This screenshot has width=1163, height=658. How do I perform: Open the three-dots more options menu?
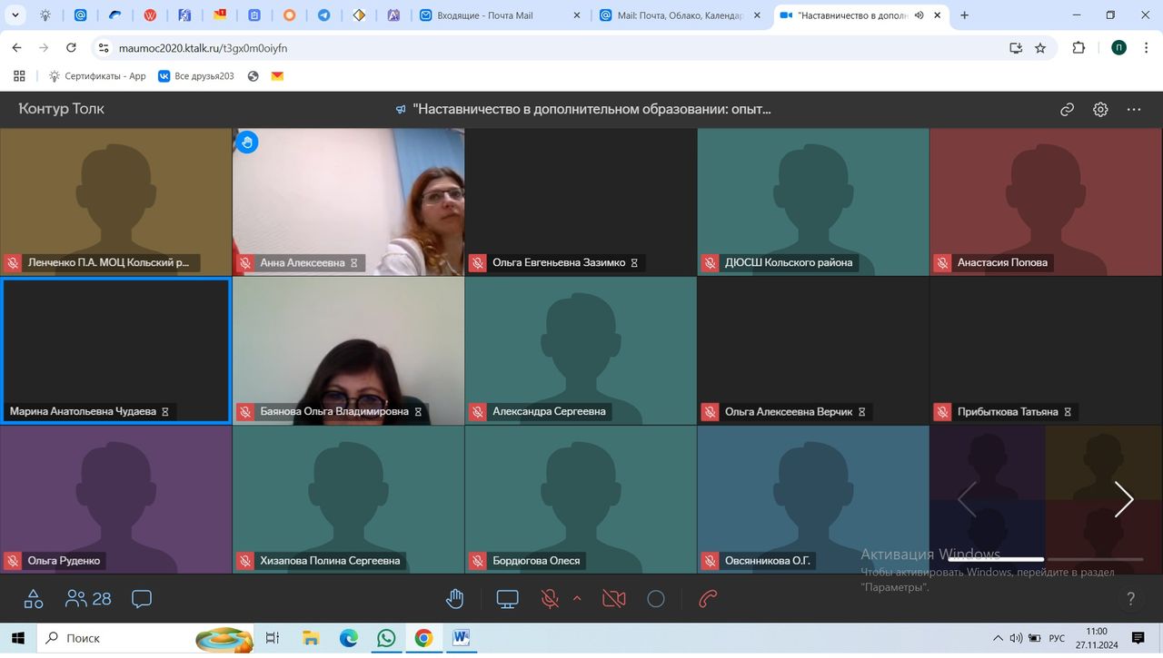tap(1134, 110)
